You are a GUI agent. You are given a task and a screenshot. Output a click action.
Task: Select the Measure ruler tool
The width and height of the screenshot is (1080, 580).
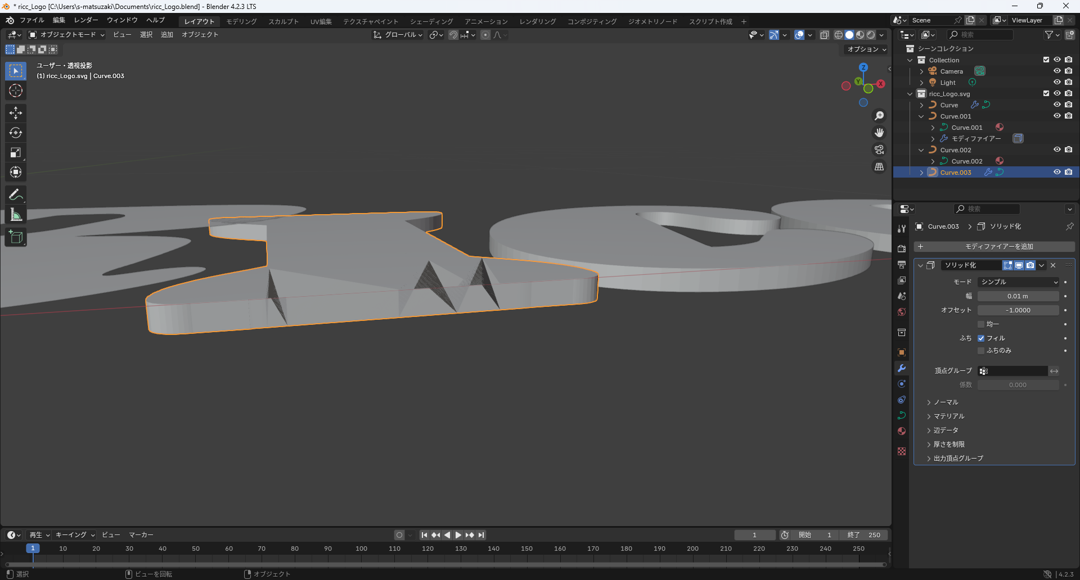click(16, 215)
